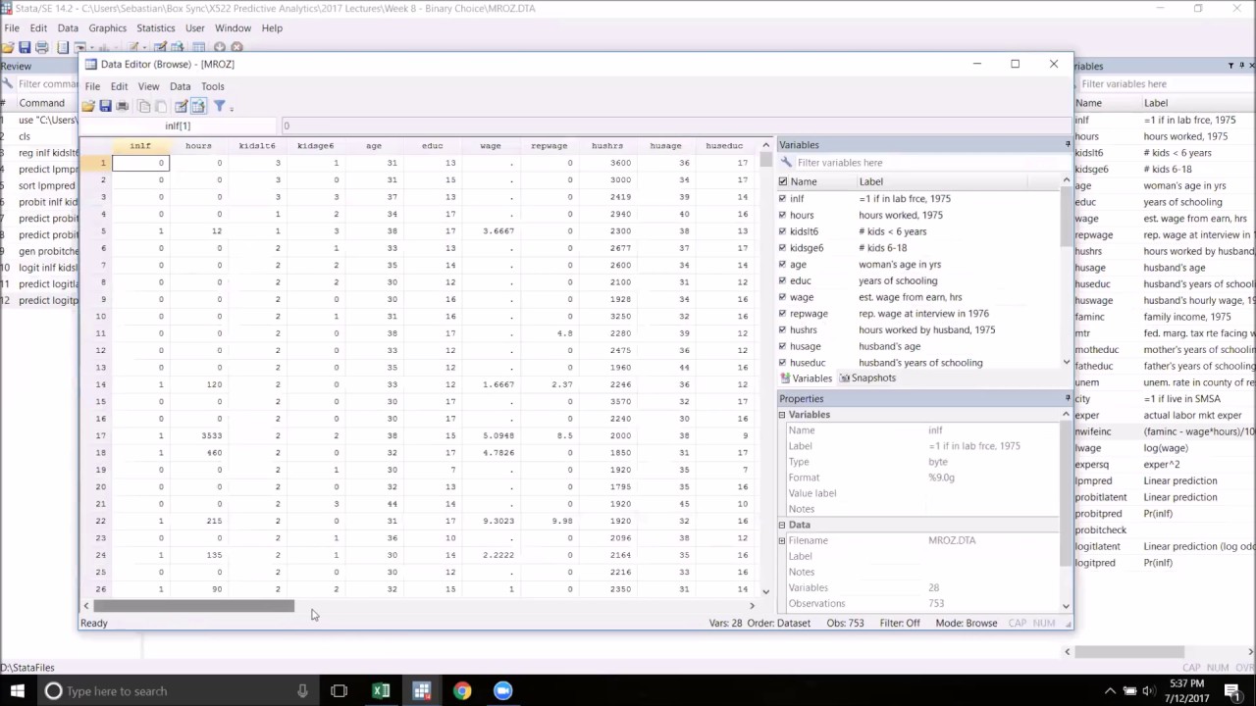Switch to the Snapshots tab
This screenshot has height=706, width=1256.
[866, 378]
